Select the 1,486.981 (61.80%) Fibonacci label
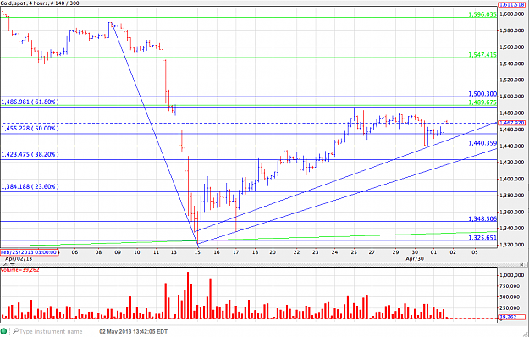The image size is (529, 337). (30, 102)
